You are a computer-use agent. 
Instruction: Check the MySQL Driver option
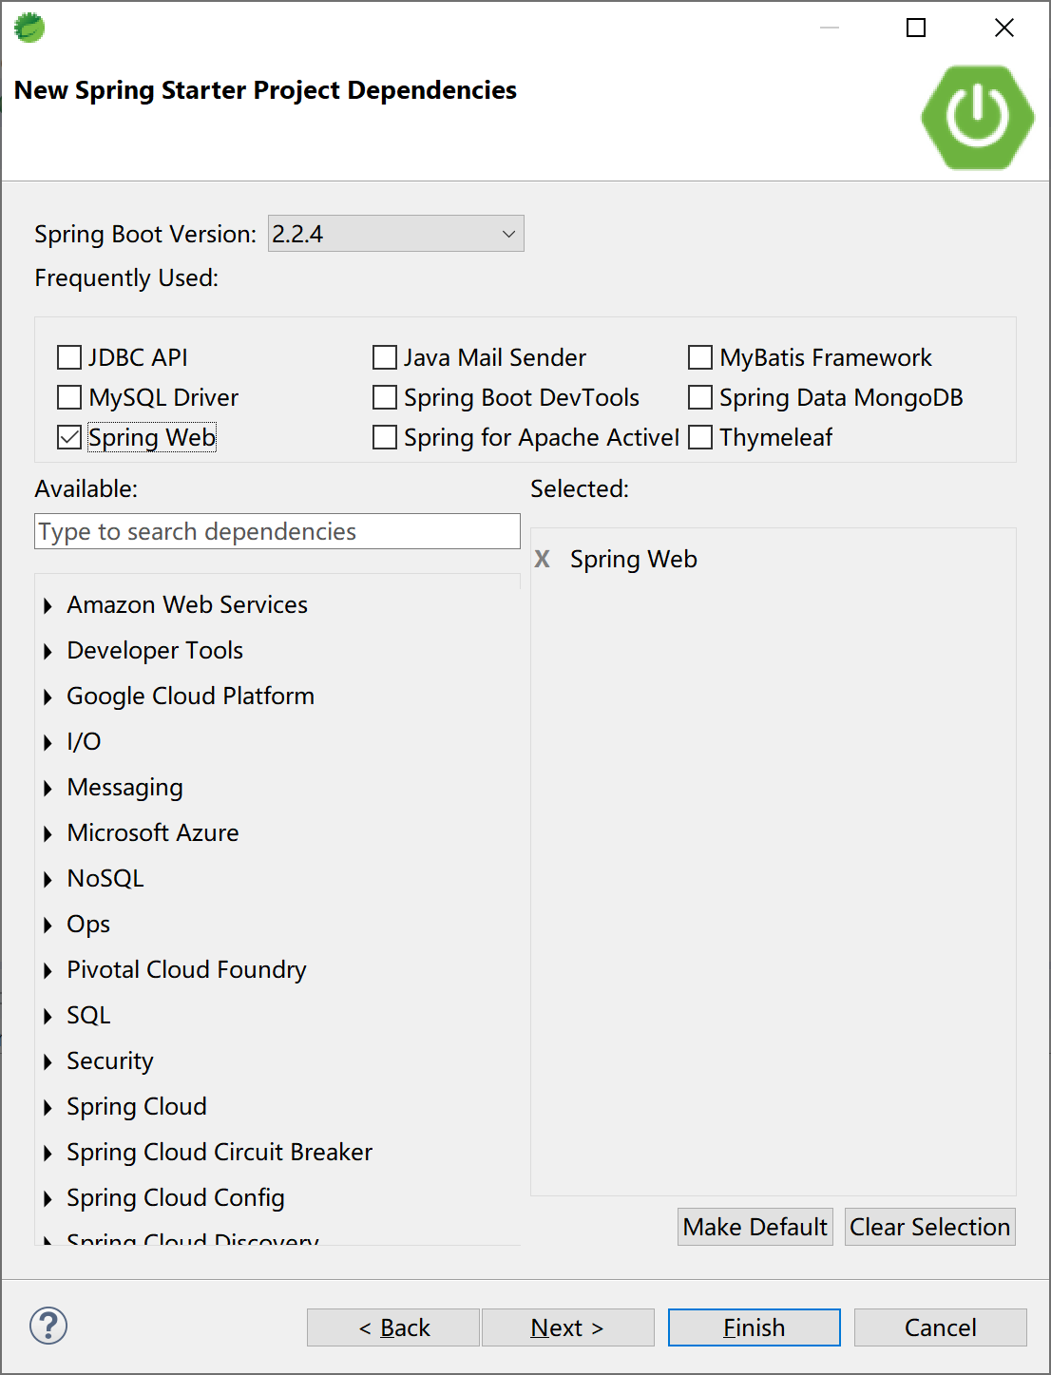(69, 397)
